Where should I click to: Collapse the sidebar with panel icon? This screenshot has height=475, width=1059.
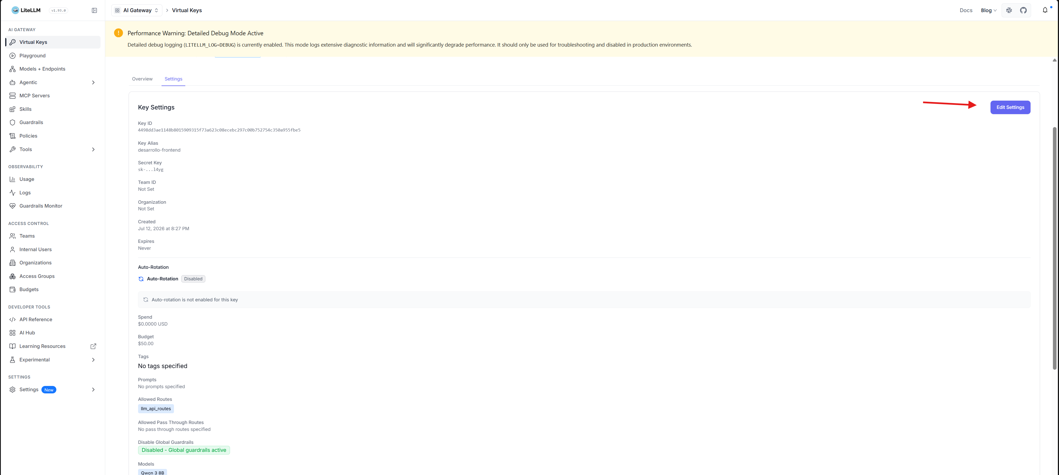coord(94,10)
